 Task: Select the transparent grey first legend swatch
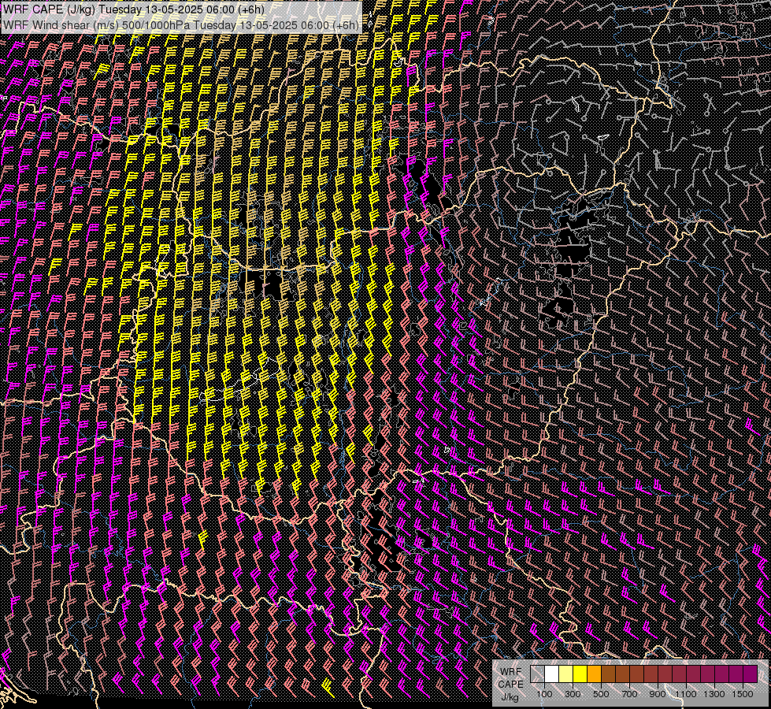537,674
